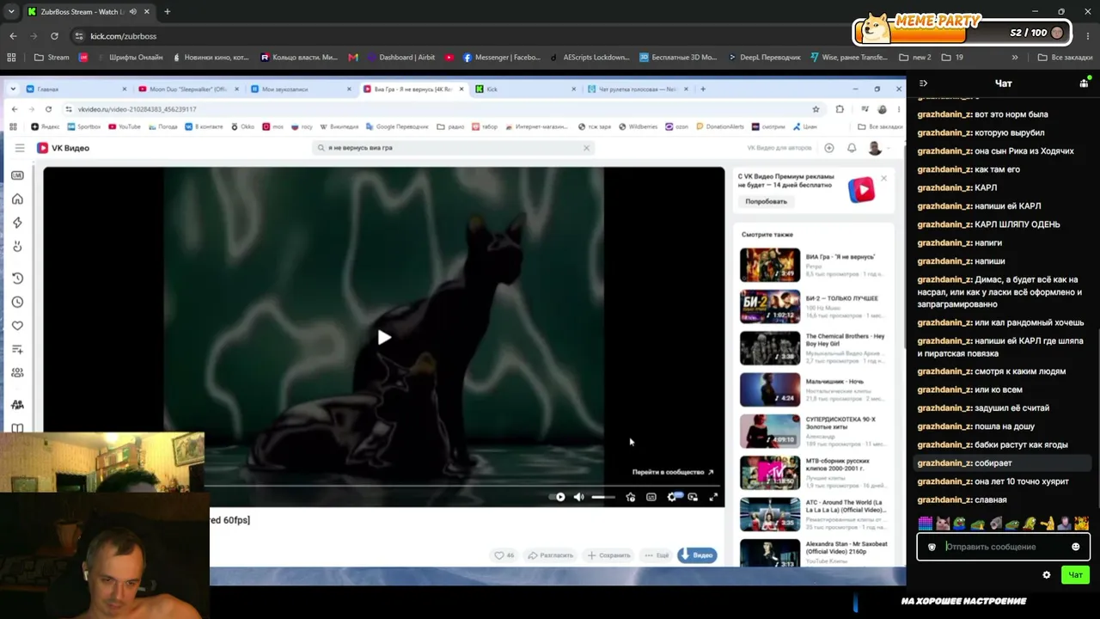Open VK notifications bell

click(852, 148)
